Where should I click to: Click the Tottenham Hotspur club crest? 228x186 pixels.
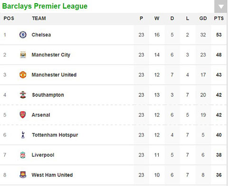23,135
